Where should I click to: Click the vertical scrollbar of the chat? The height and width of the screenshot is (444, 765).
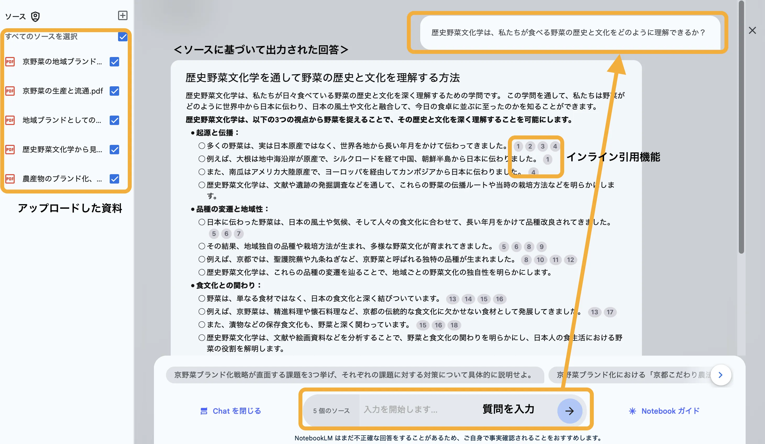(x=741, y=127)
